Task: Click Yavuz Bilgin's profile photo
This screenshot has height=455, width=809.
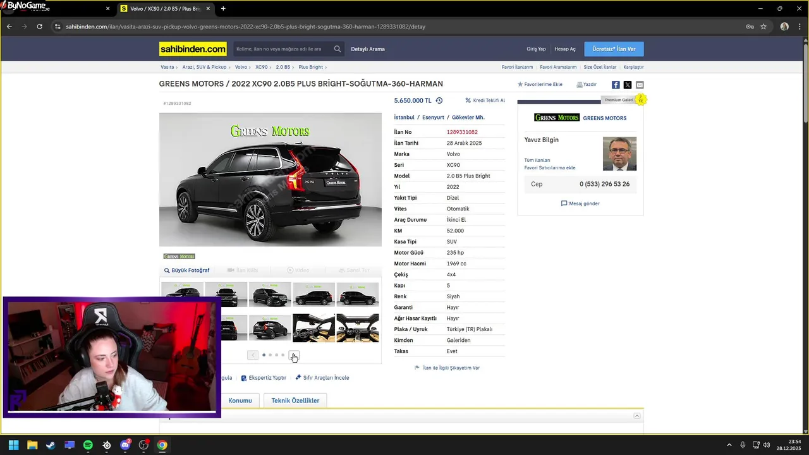Action: pos(619,154)
